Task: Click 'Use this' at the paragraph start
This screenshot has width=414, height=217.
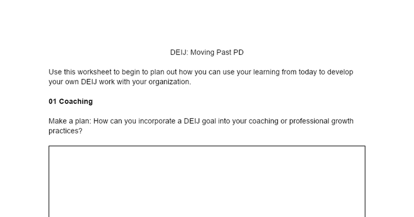Action: 62,72
